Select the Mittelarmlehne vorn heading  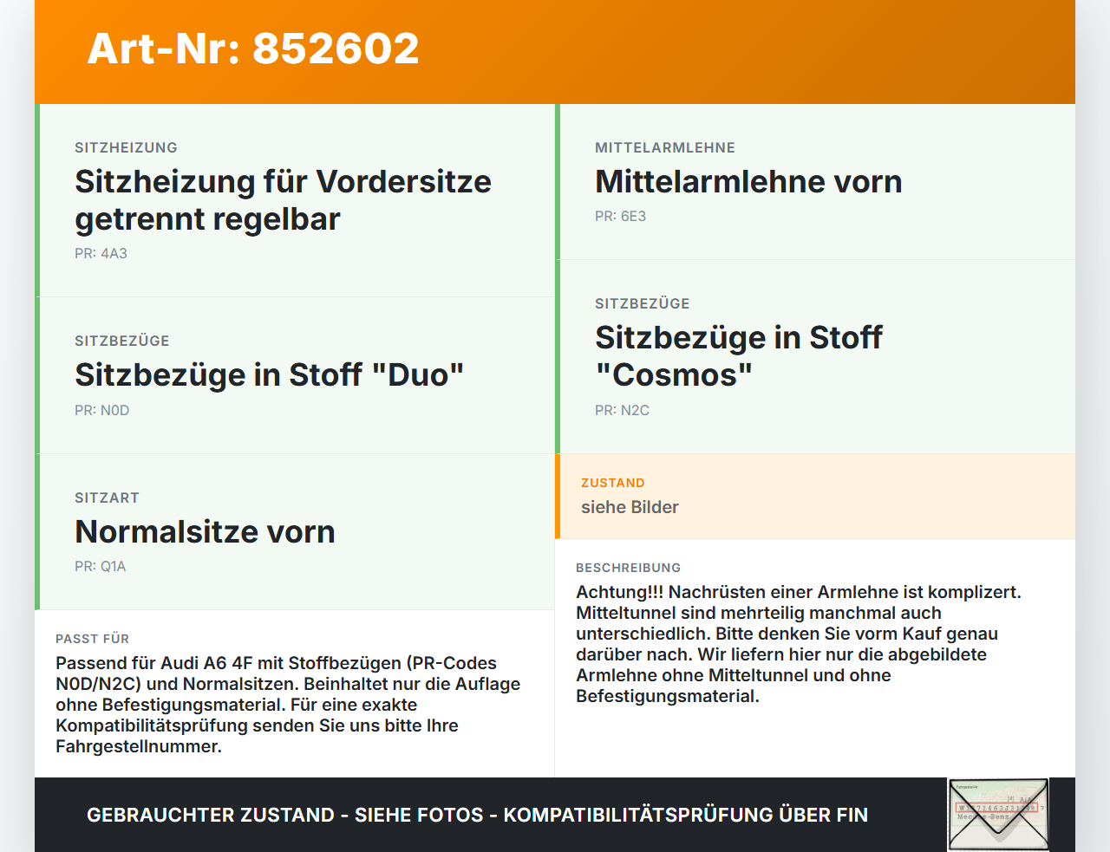click(x=748, y=181)
